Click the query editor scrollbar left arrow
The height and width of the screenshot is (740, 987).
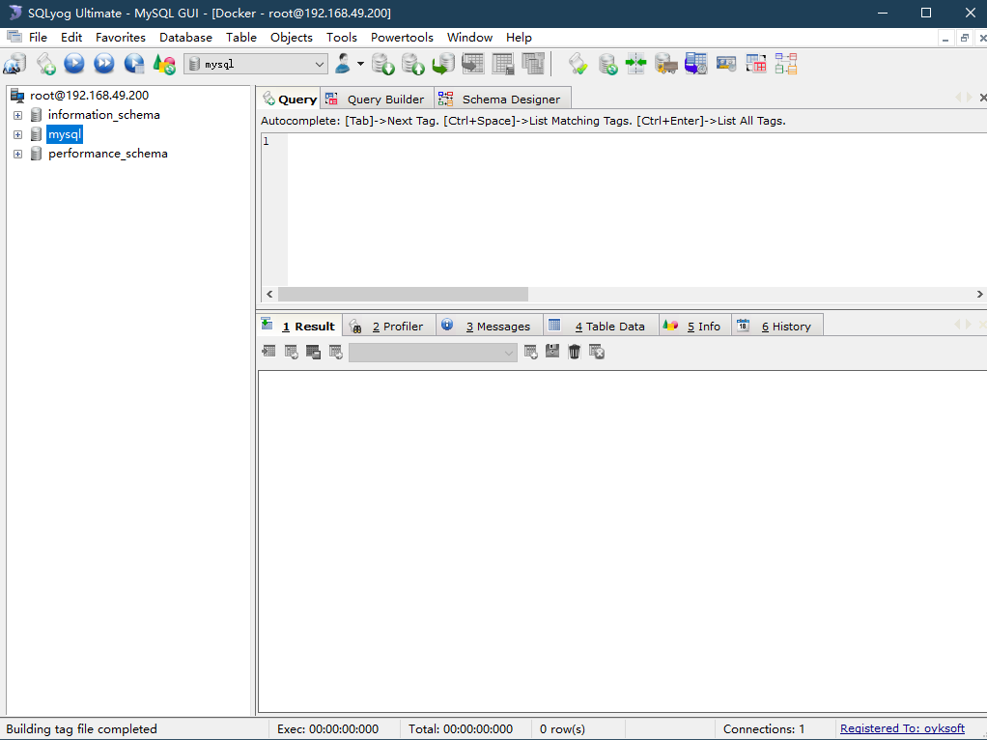click(x=269, y=294)
